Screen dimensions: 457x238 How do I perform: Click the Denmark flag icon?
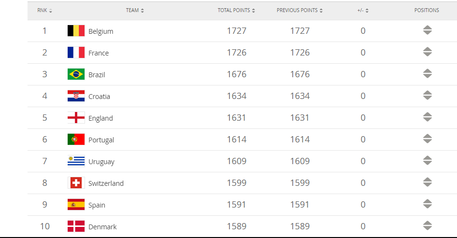click(76, 226)
